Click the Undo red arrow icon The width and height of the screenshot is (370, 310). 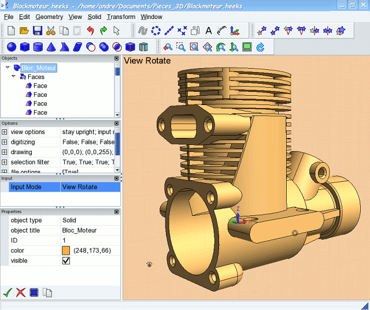pyautogui.click(x=90, y=31)
